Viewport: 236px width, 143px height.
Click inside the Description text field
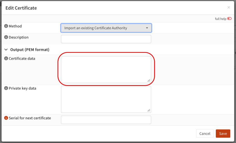[x=106, y=39]
